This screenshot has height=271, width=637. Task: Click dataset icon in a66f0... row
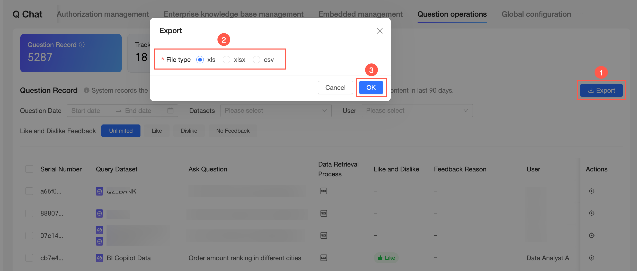click(x=99, y=191)
